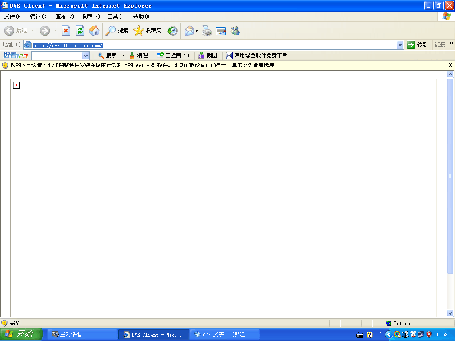Open the 搜索 search panel

pyautogui.click(x=117, y=31)
